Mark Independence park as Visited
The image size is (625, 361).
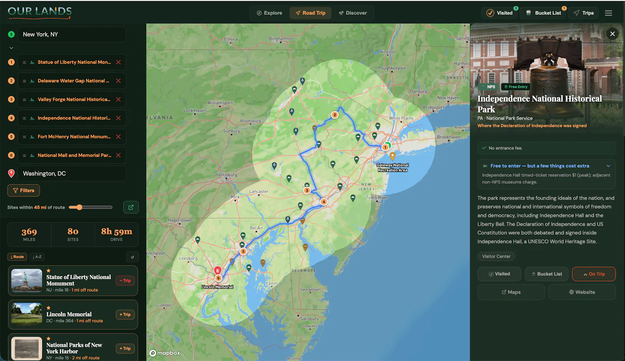(499, 274)
